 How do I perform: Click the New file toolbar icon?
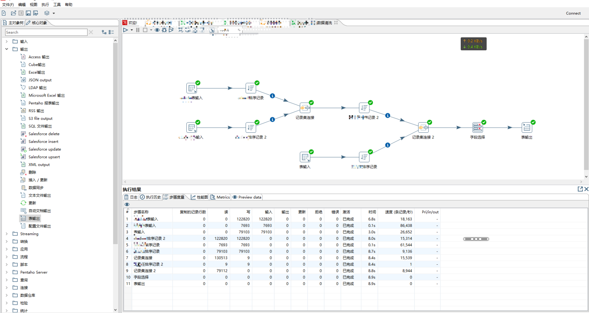tap(4, 13)
